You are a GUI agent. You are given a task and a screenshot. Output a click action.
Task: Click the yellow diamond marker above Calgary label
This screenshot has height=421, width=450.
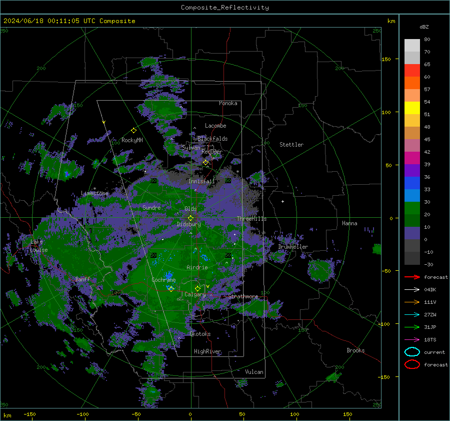197,288
